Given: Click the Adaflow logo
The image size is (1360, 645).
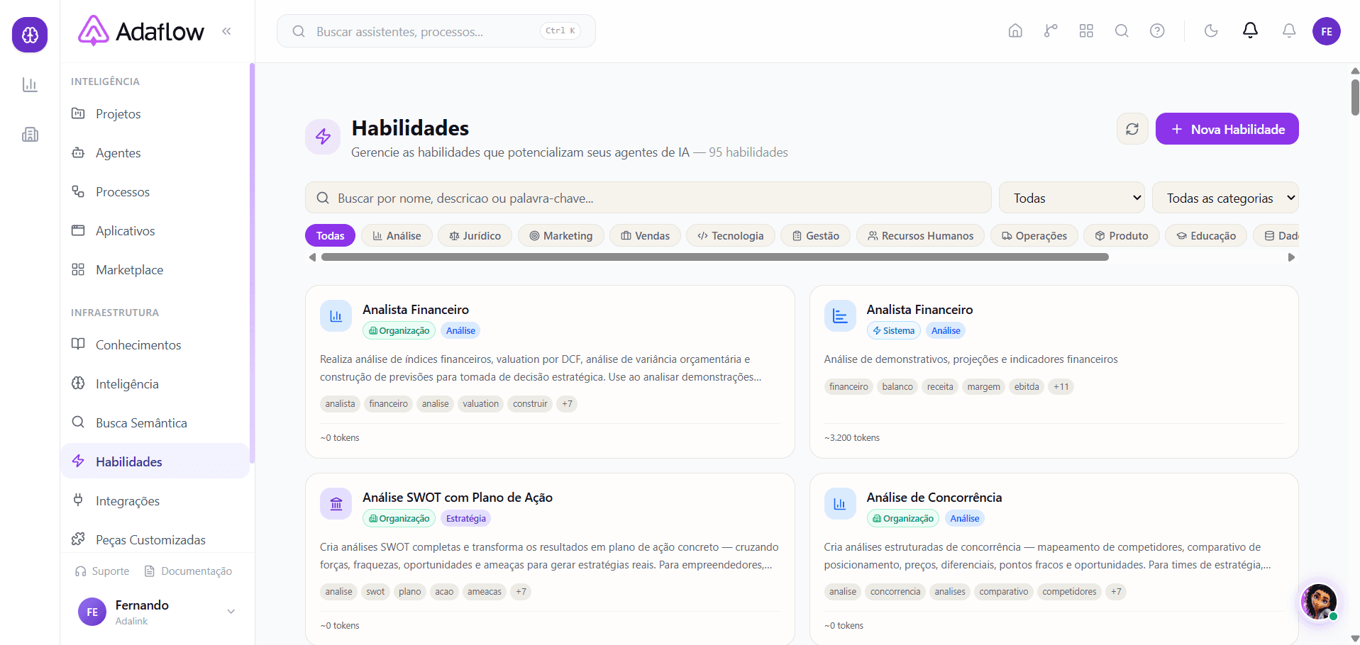Looking at the screenshot, I should click(140, 31).
